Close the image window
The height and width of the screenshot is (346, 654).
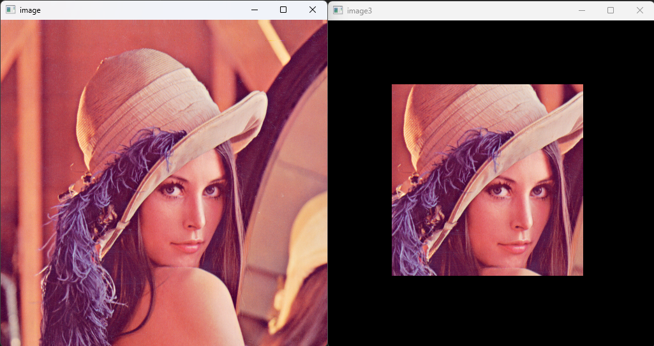312,10
